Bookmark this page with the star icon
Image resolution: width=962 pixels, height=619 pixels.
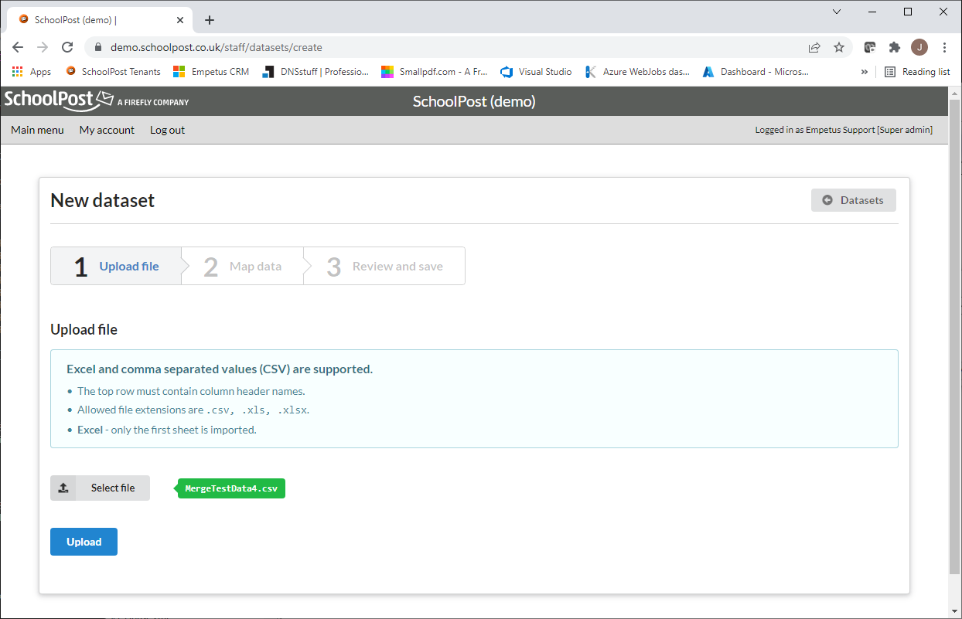pos(839,47)
